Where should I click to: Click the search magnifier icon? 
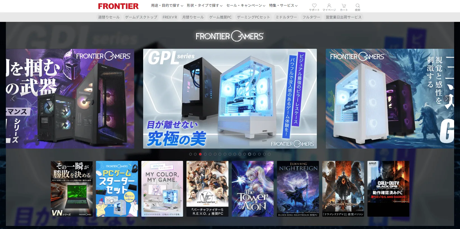pyautogui.click(x=357, y=7)
